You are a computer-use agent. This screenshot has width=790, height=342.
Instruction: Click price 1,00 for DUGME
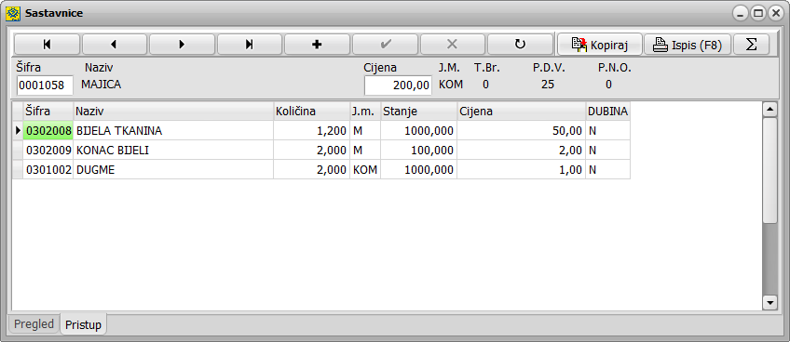pos(521,169)
